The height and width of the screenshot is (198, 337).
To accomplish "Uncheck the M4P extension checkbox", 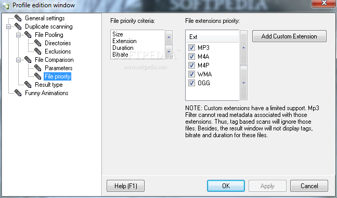I will point(191,65).
